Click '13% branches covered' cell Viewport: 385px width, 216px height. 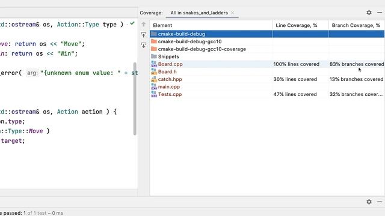tap(356, 79)
